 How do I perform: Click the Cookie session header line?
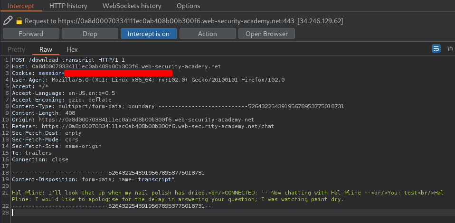click(x=92, y=73)
